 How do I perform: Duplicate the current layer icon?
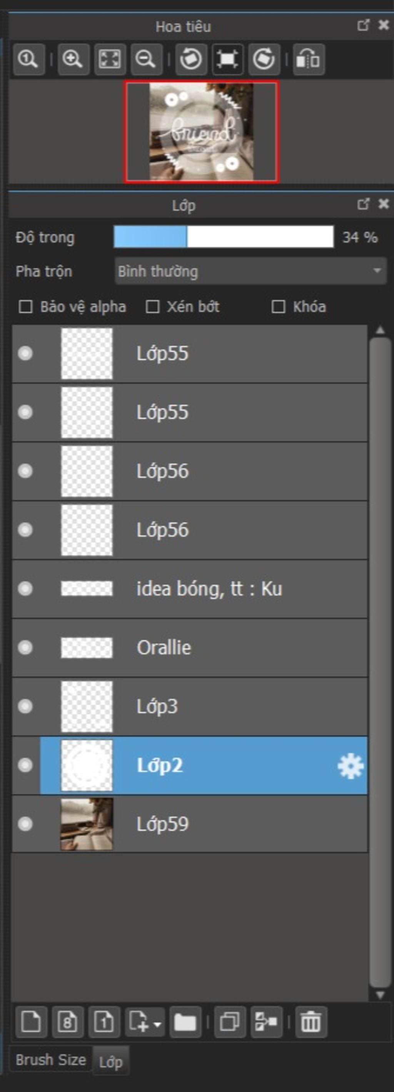point(230,1022)
